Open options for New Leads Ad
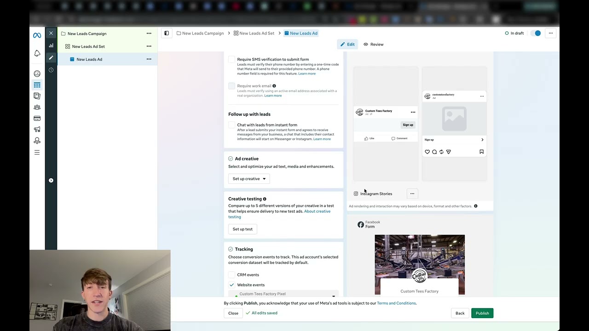Viewport: 589px width, 331px height. pyautogui.click(x=149, y=59)
